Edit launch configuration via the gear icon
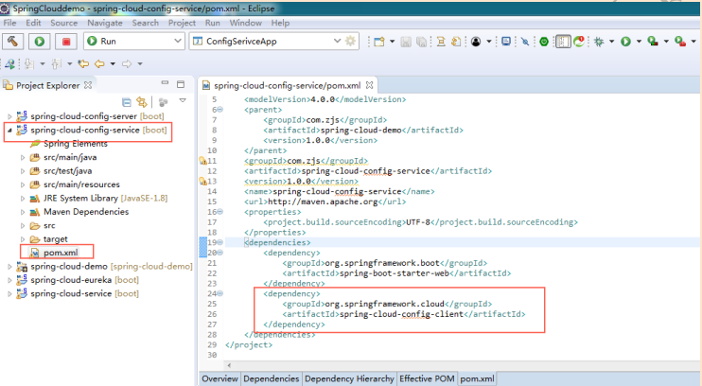 coord(351,42)
